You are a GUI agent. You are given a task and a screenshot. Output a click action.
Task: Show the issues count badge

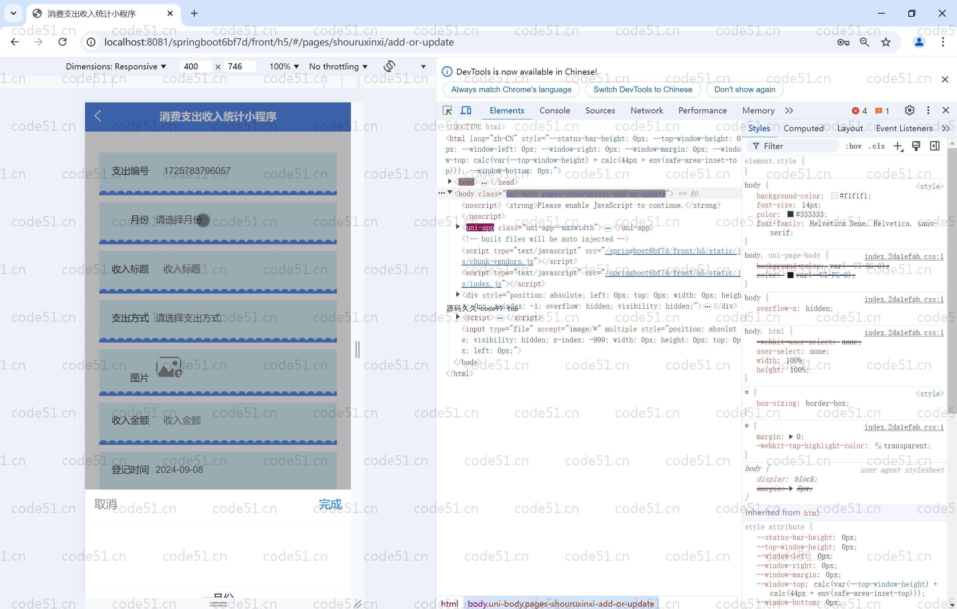pyautogui.click(x=882, y=111)
